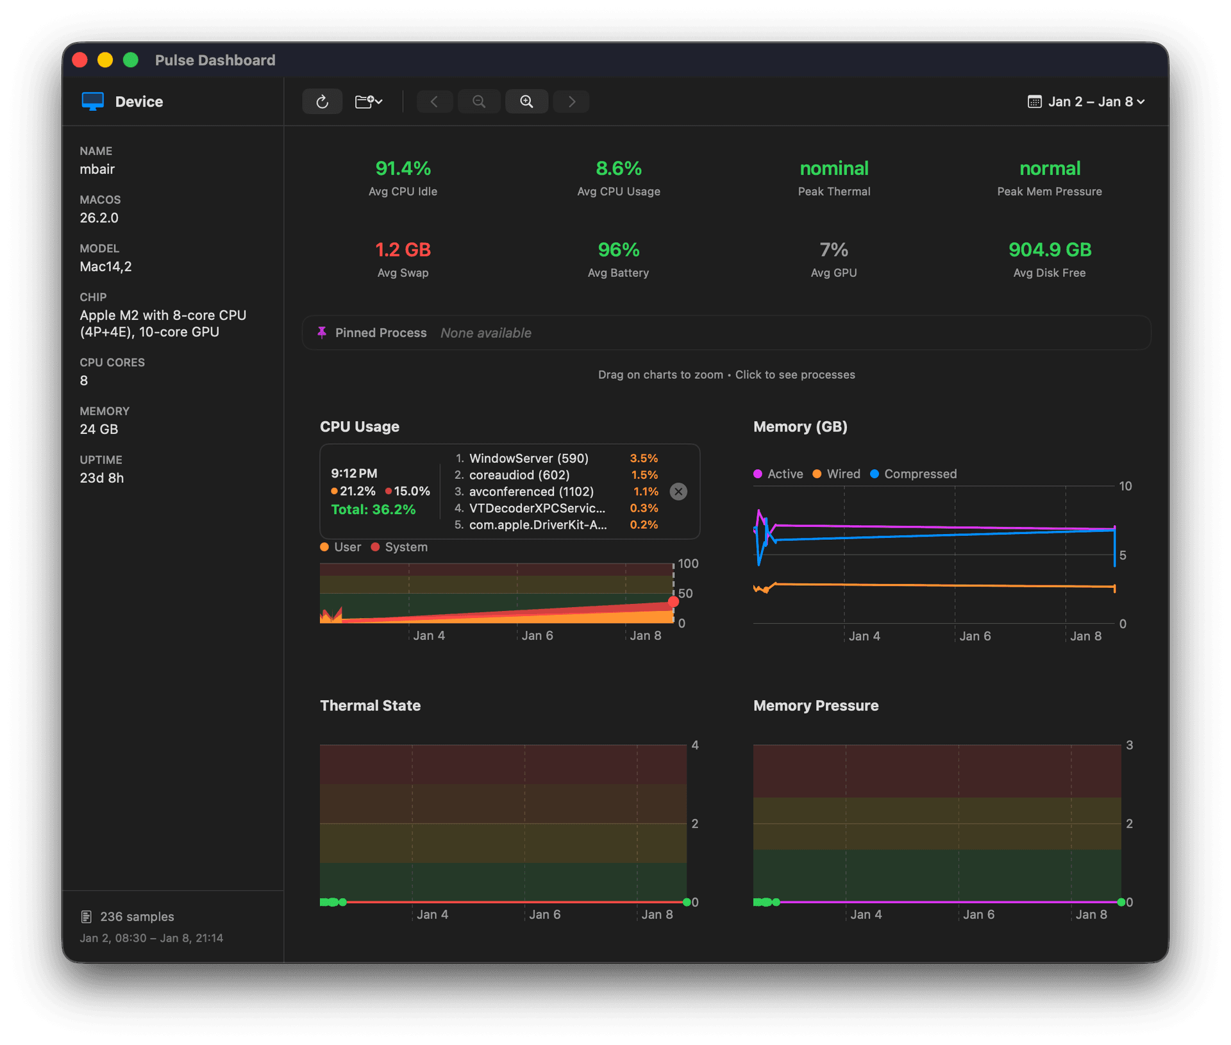Refresh the dashboard data
This screenshot has width=1231, height=1045.
(322, 101)
